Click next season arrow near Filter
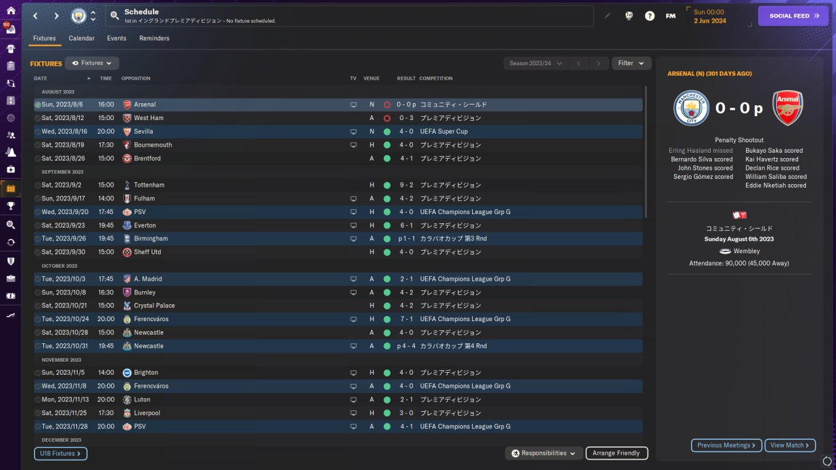Viewport: 836px width, 470px height. coord(598,63)
